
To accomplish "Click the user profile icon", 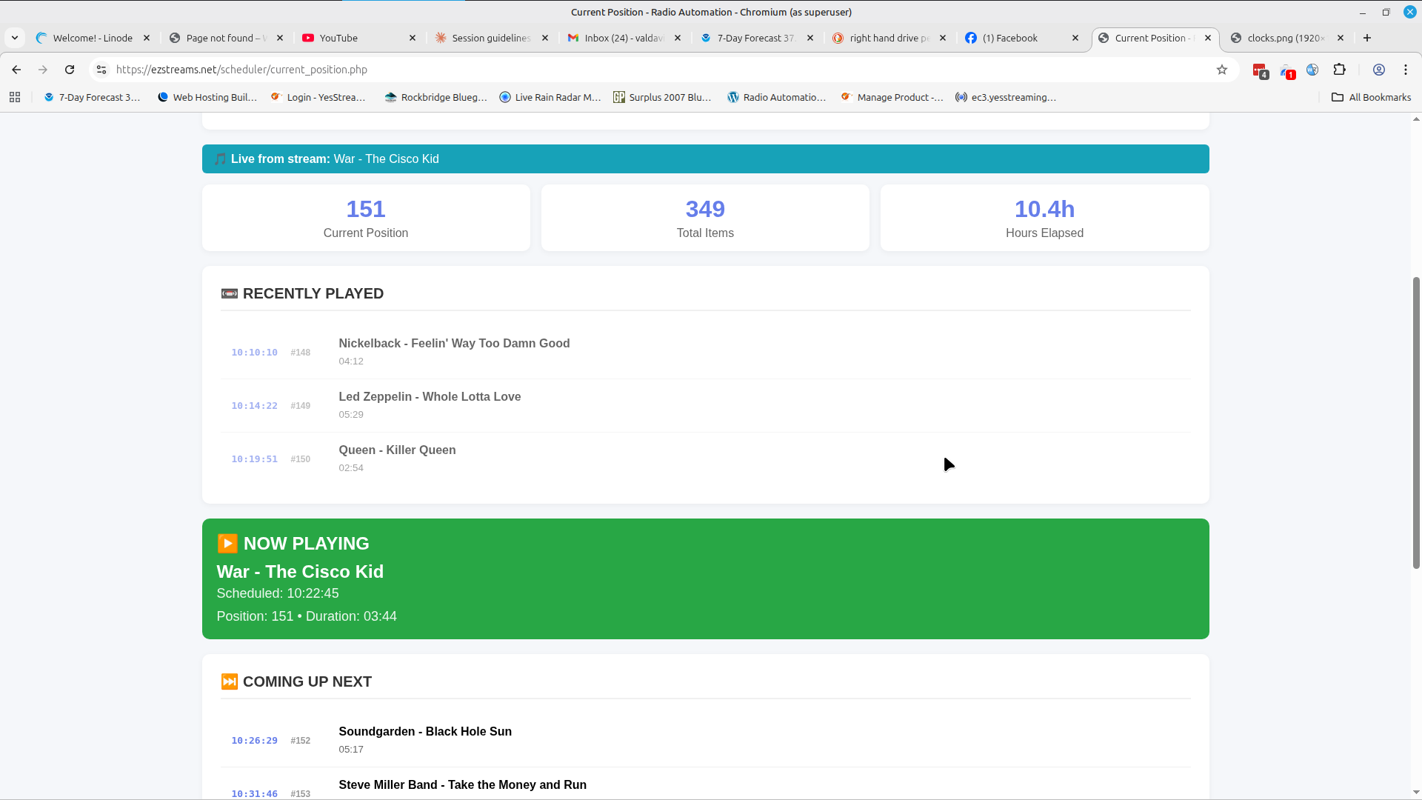I will click(1379, 70).
